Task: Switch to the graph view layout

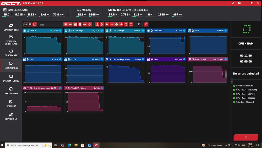Action: pos(35,25)
